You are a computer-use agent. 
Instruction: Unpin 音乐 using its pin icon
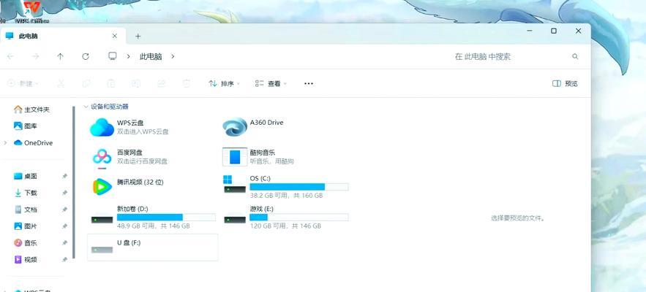64,243
